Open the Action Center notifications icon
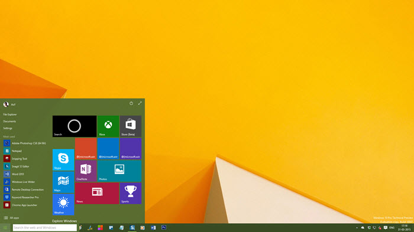Image resolution: width=414 pixels, height=232 pixels. point(386,228)
